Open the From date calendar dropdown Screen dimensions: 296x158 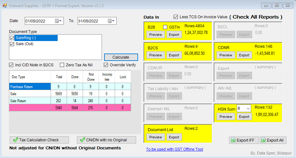pyautogui.click(x=58, y=21)
